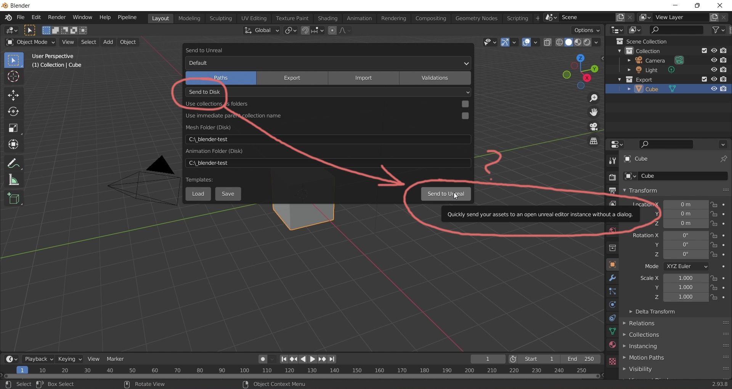Image resolution: width=732 pixels, height=389 pixels.
Task: Open the Material Properties tab
Action: [613, 345]
